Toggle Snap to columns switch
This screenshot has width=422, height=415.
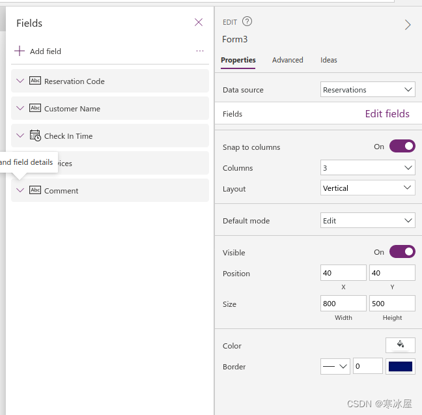(x=402, y=146)
